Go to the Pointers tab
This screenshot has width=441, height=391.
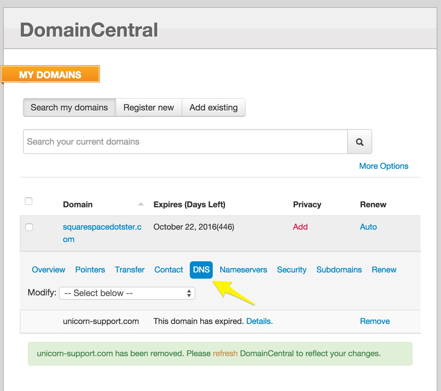pos(90,270)
